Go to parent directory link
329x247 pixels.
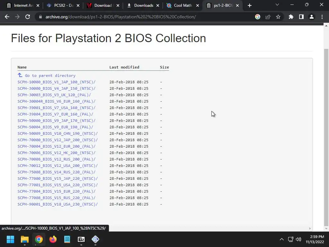click(50, 76)
